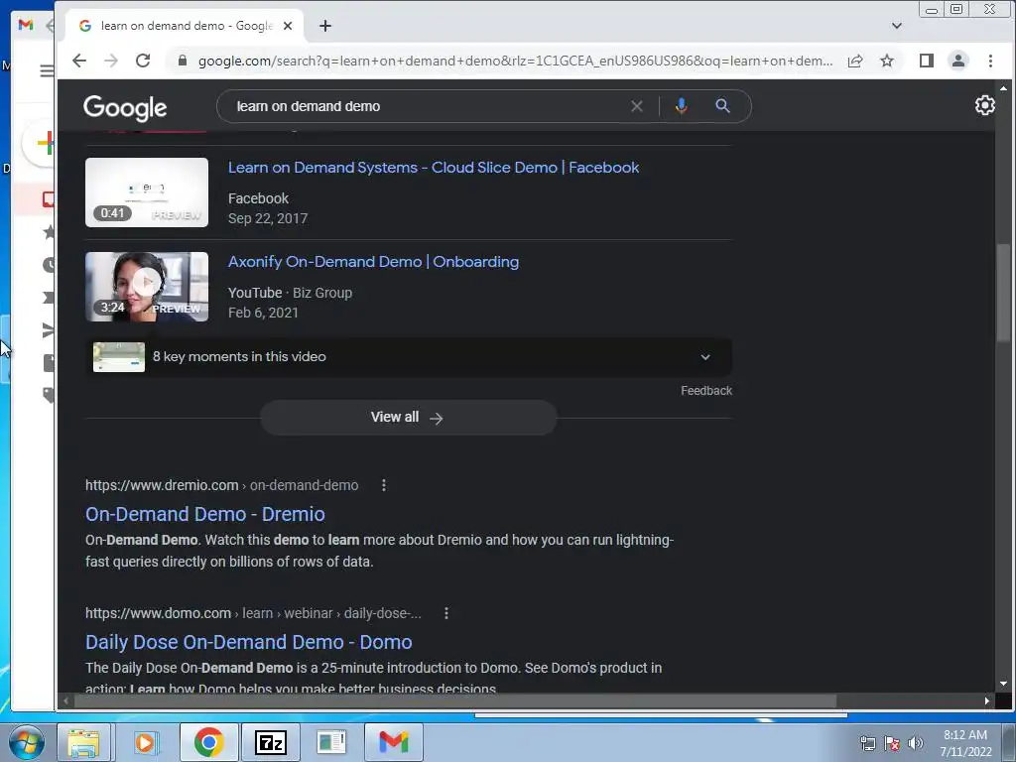Open 'Learn on Demand Systems - Cloud Slice Demo' link

(x=434, y=167)
